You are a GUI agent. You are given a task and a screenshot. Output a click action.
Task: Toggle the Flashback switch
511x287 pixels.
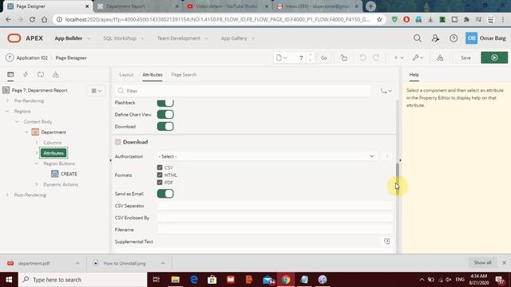click(165, 103)
